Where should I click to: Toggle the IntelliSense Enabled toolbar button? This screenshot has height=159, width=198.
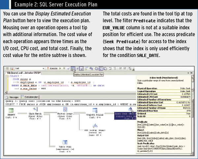click(82, 68)
